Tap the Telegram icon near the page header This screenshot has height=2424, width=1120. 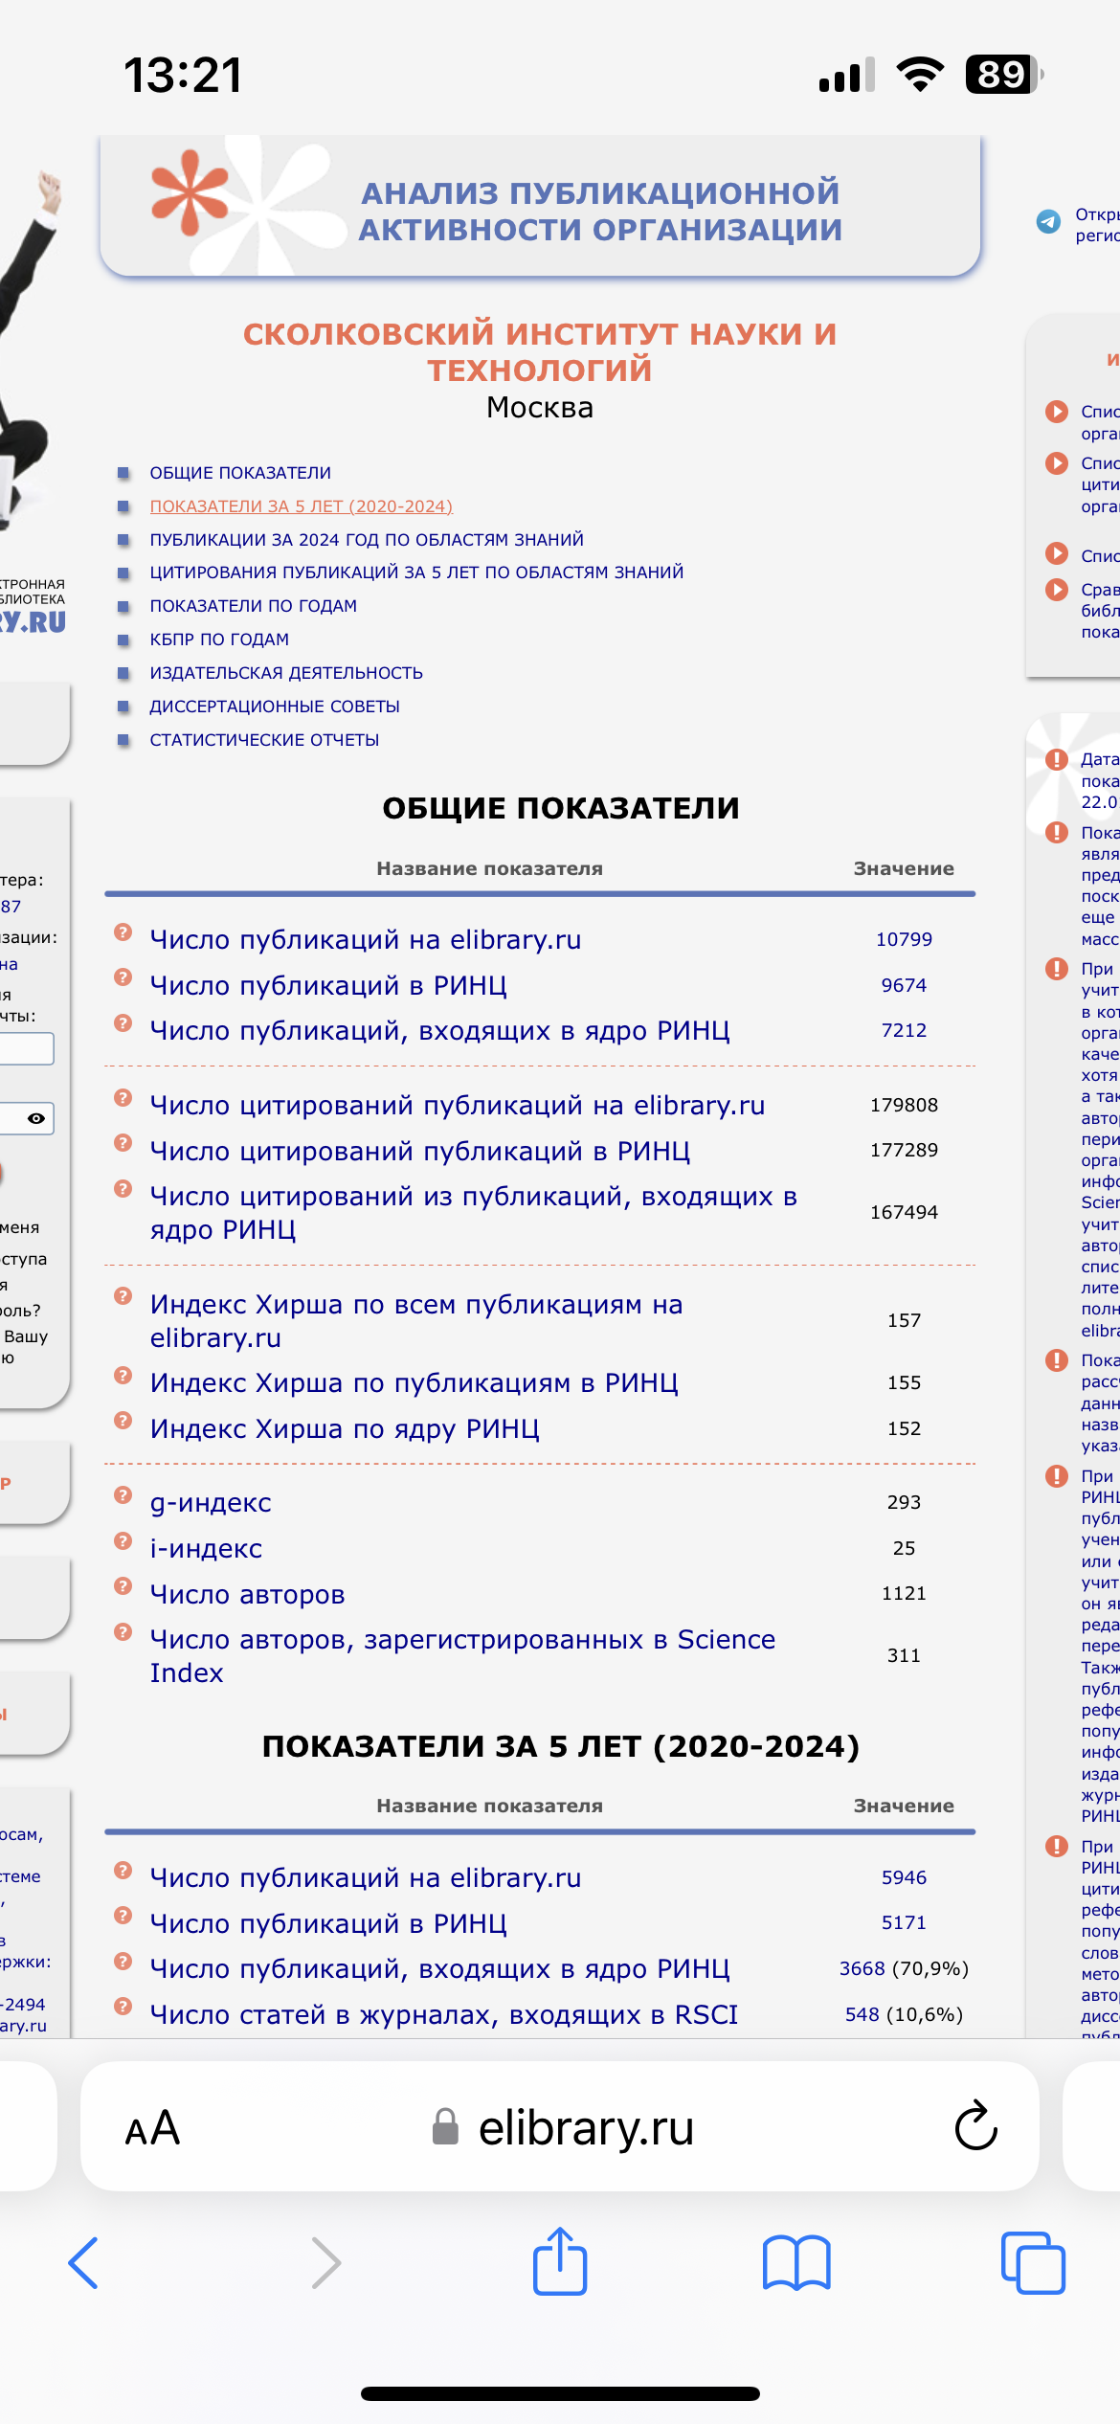1048,222
